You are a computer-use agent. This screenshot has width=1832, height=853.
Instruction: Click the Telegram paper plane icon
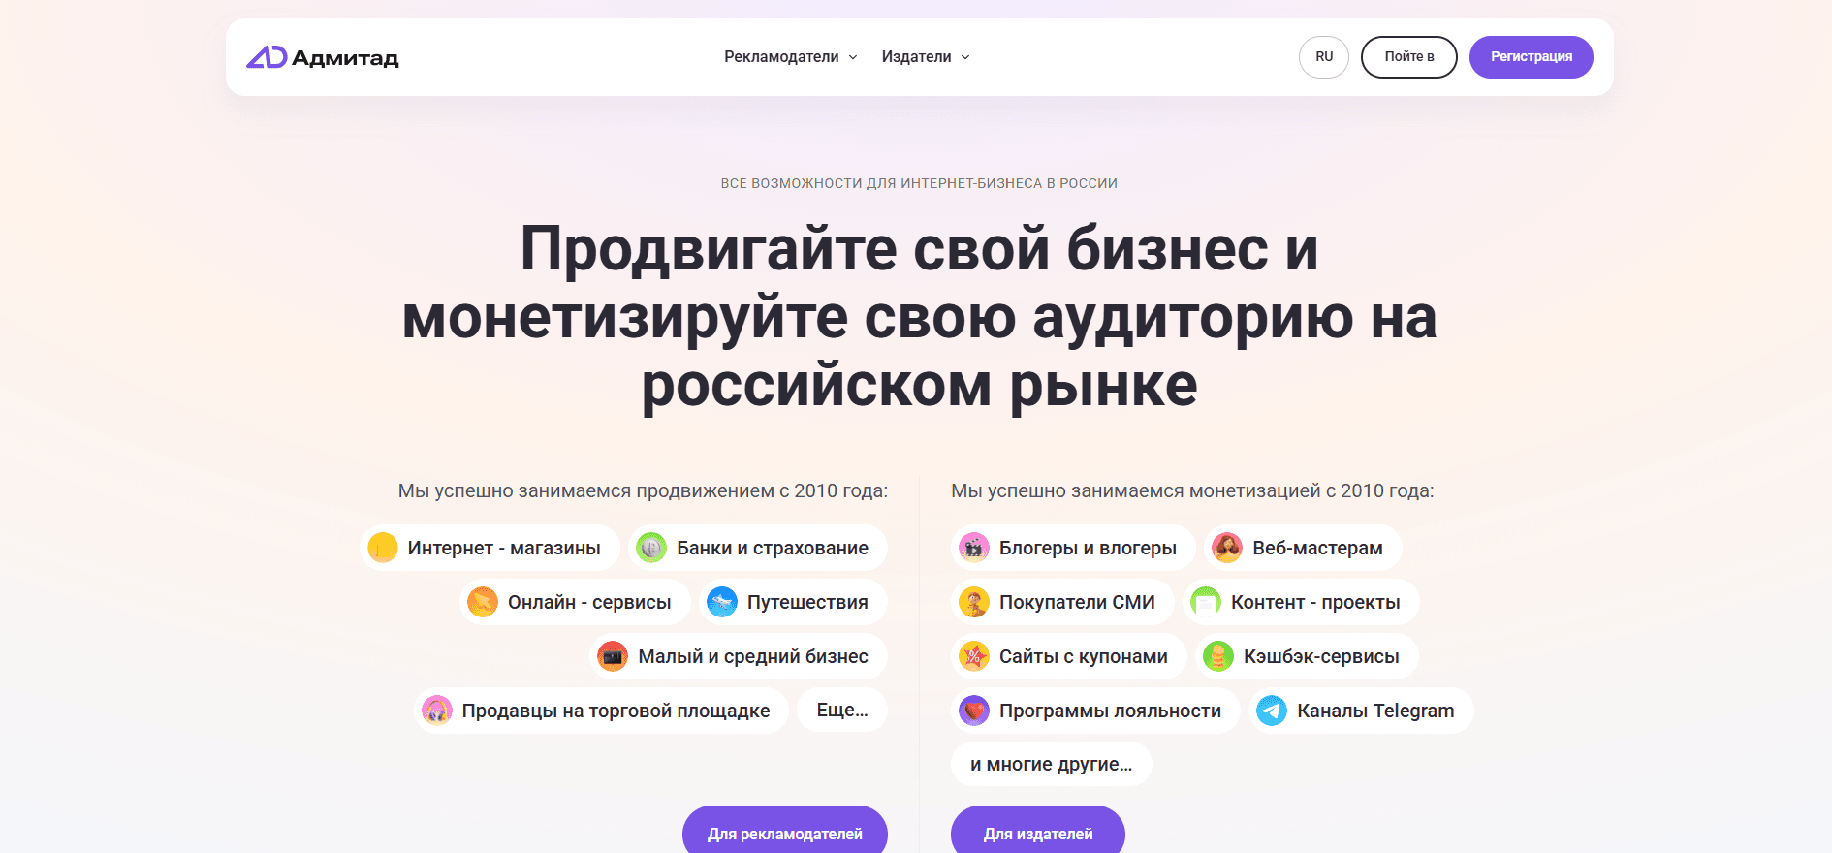coord(1272,711)
